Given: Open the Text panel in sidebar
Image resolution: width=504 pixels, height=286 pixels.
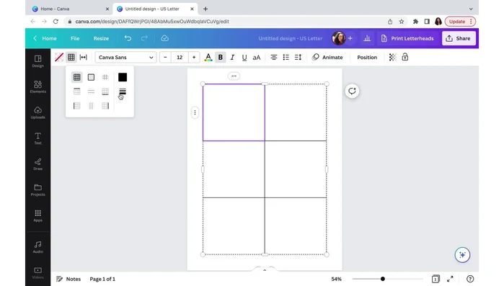Looking at the screenshot, I should tap(37, 138).
